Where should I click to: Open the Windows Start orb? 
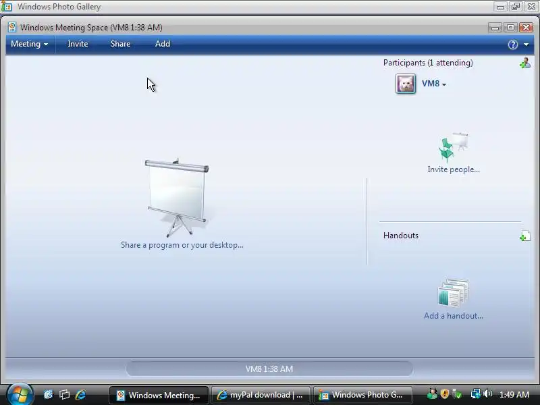click(20, 394)
